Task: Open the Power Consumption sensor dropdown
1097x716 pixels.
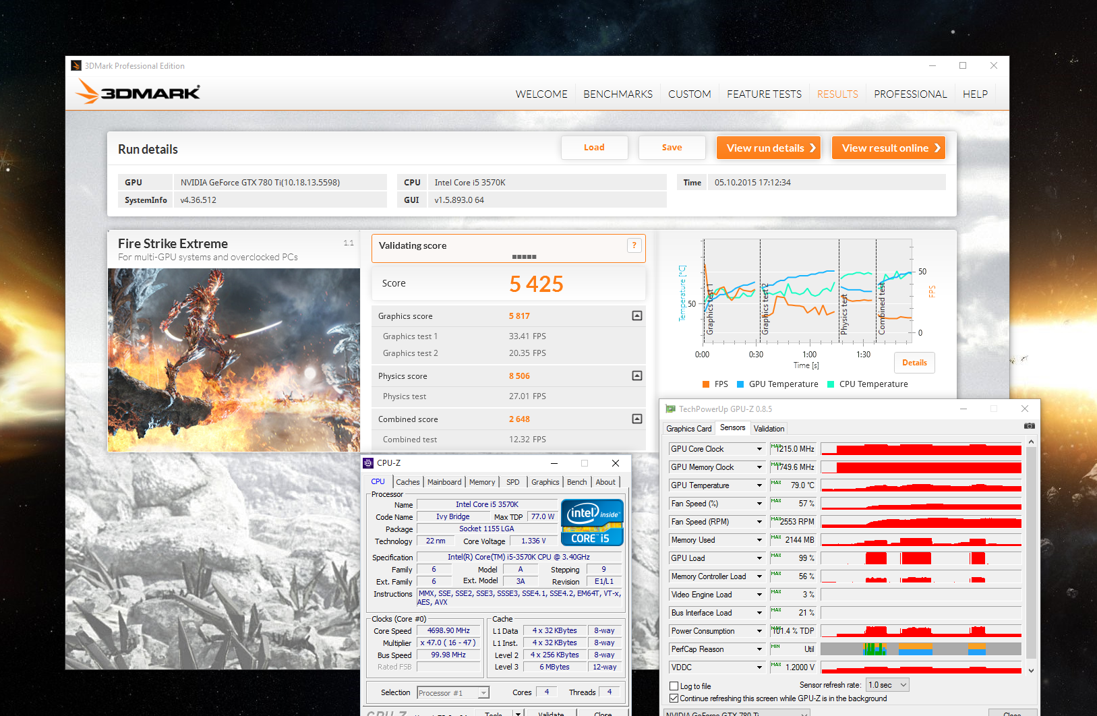Action: pos(759,631)
